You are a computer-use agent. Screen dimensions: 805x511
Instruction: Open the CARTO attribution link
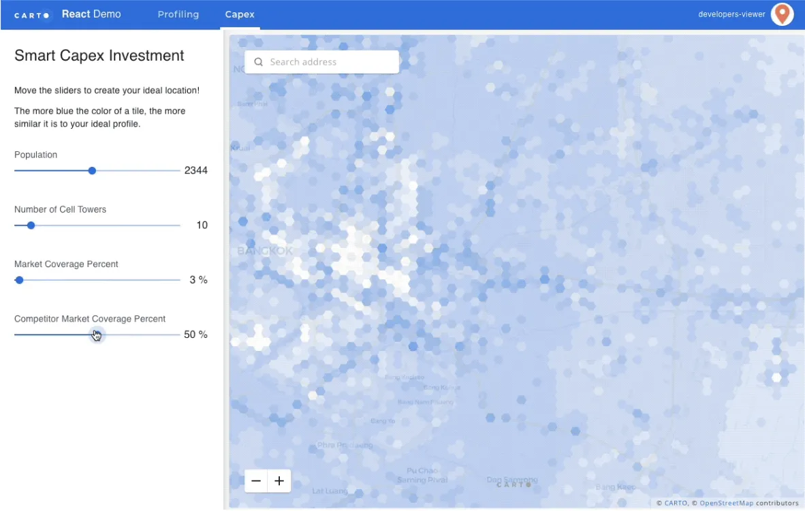point(676,504)
